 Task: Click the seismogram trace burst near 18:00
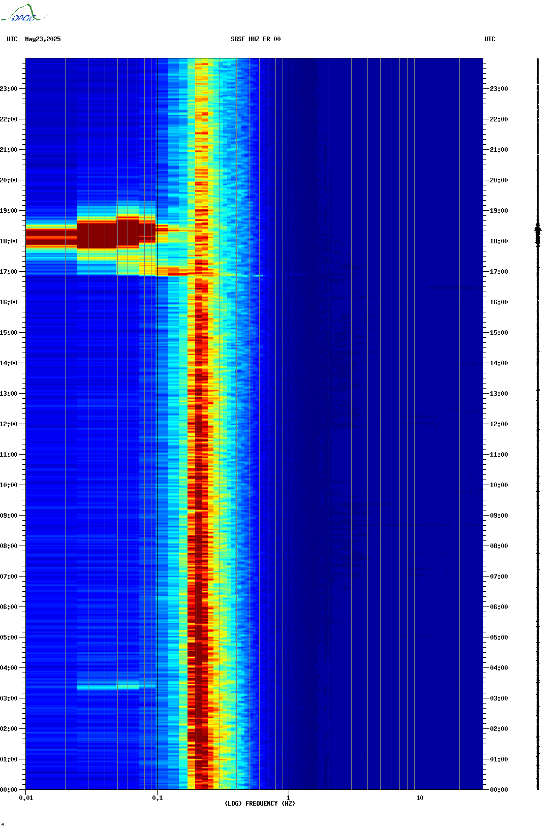click(x=538, y=235)
